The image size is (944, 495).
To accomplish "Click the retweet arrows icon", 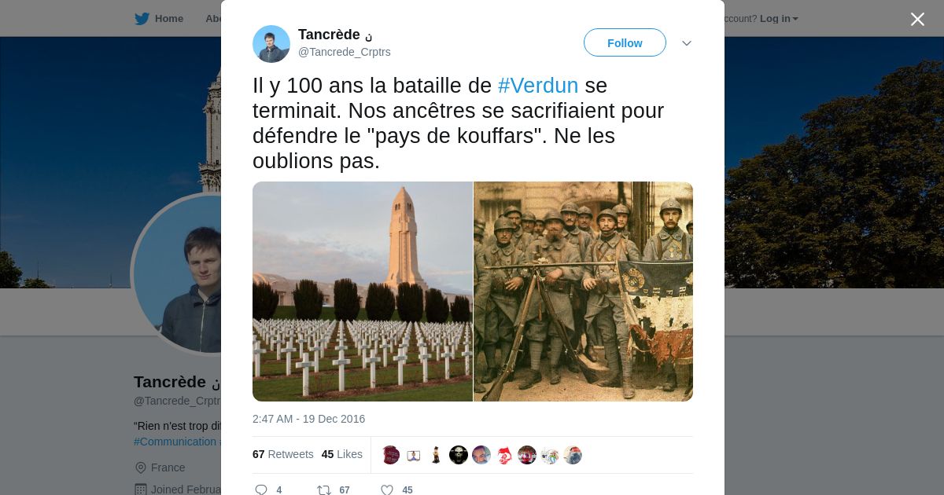I will tap(323, 489).
